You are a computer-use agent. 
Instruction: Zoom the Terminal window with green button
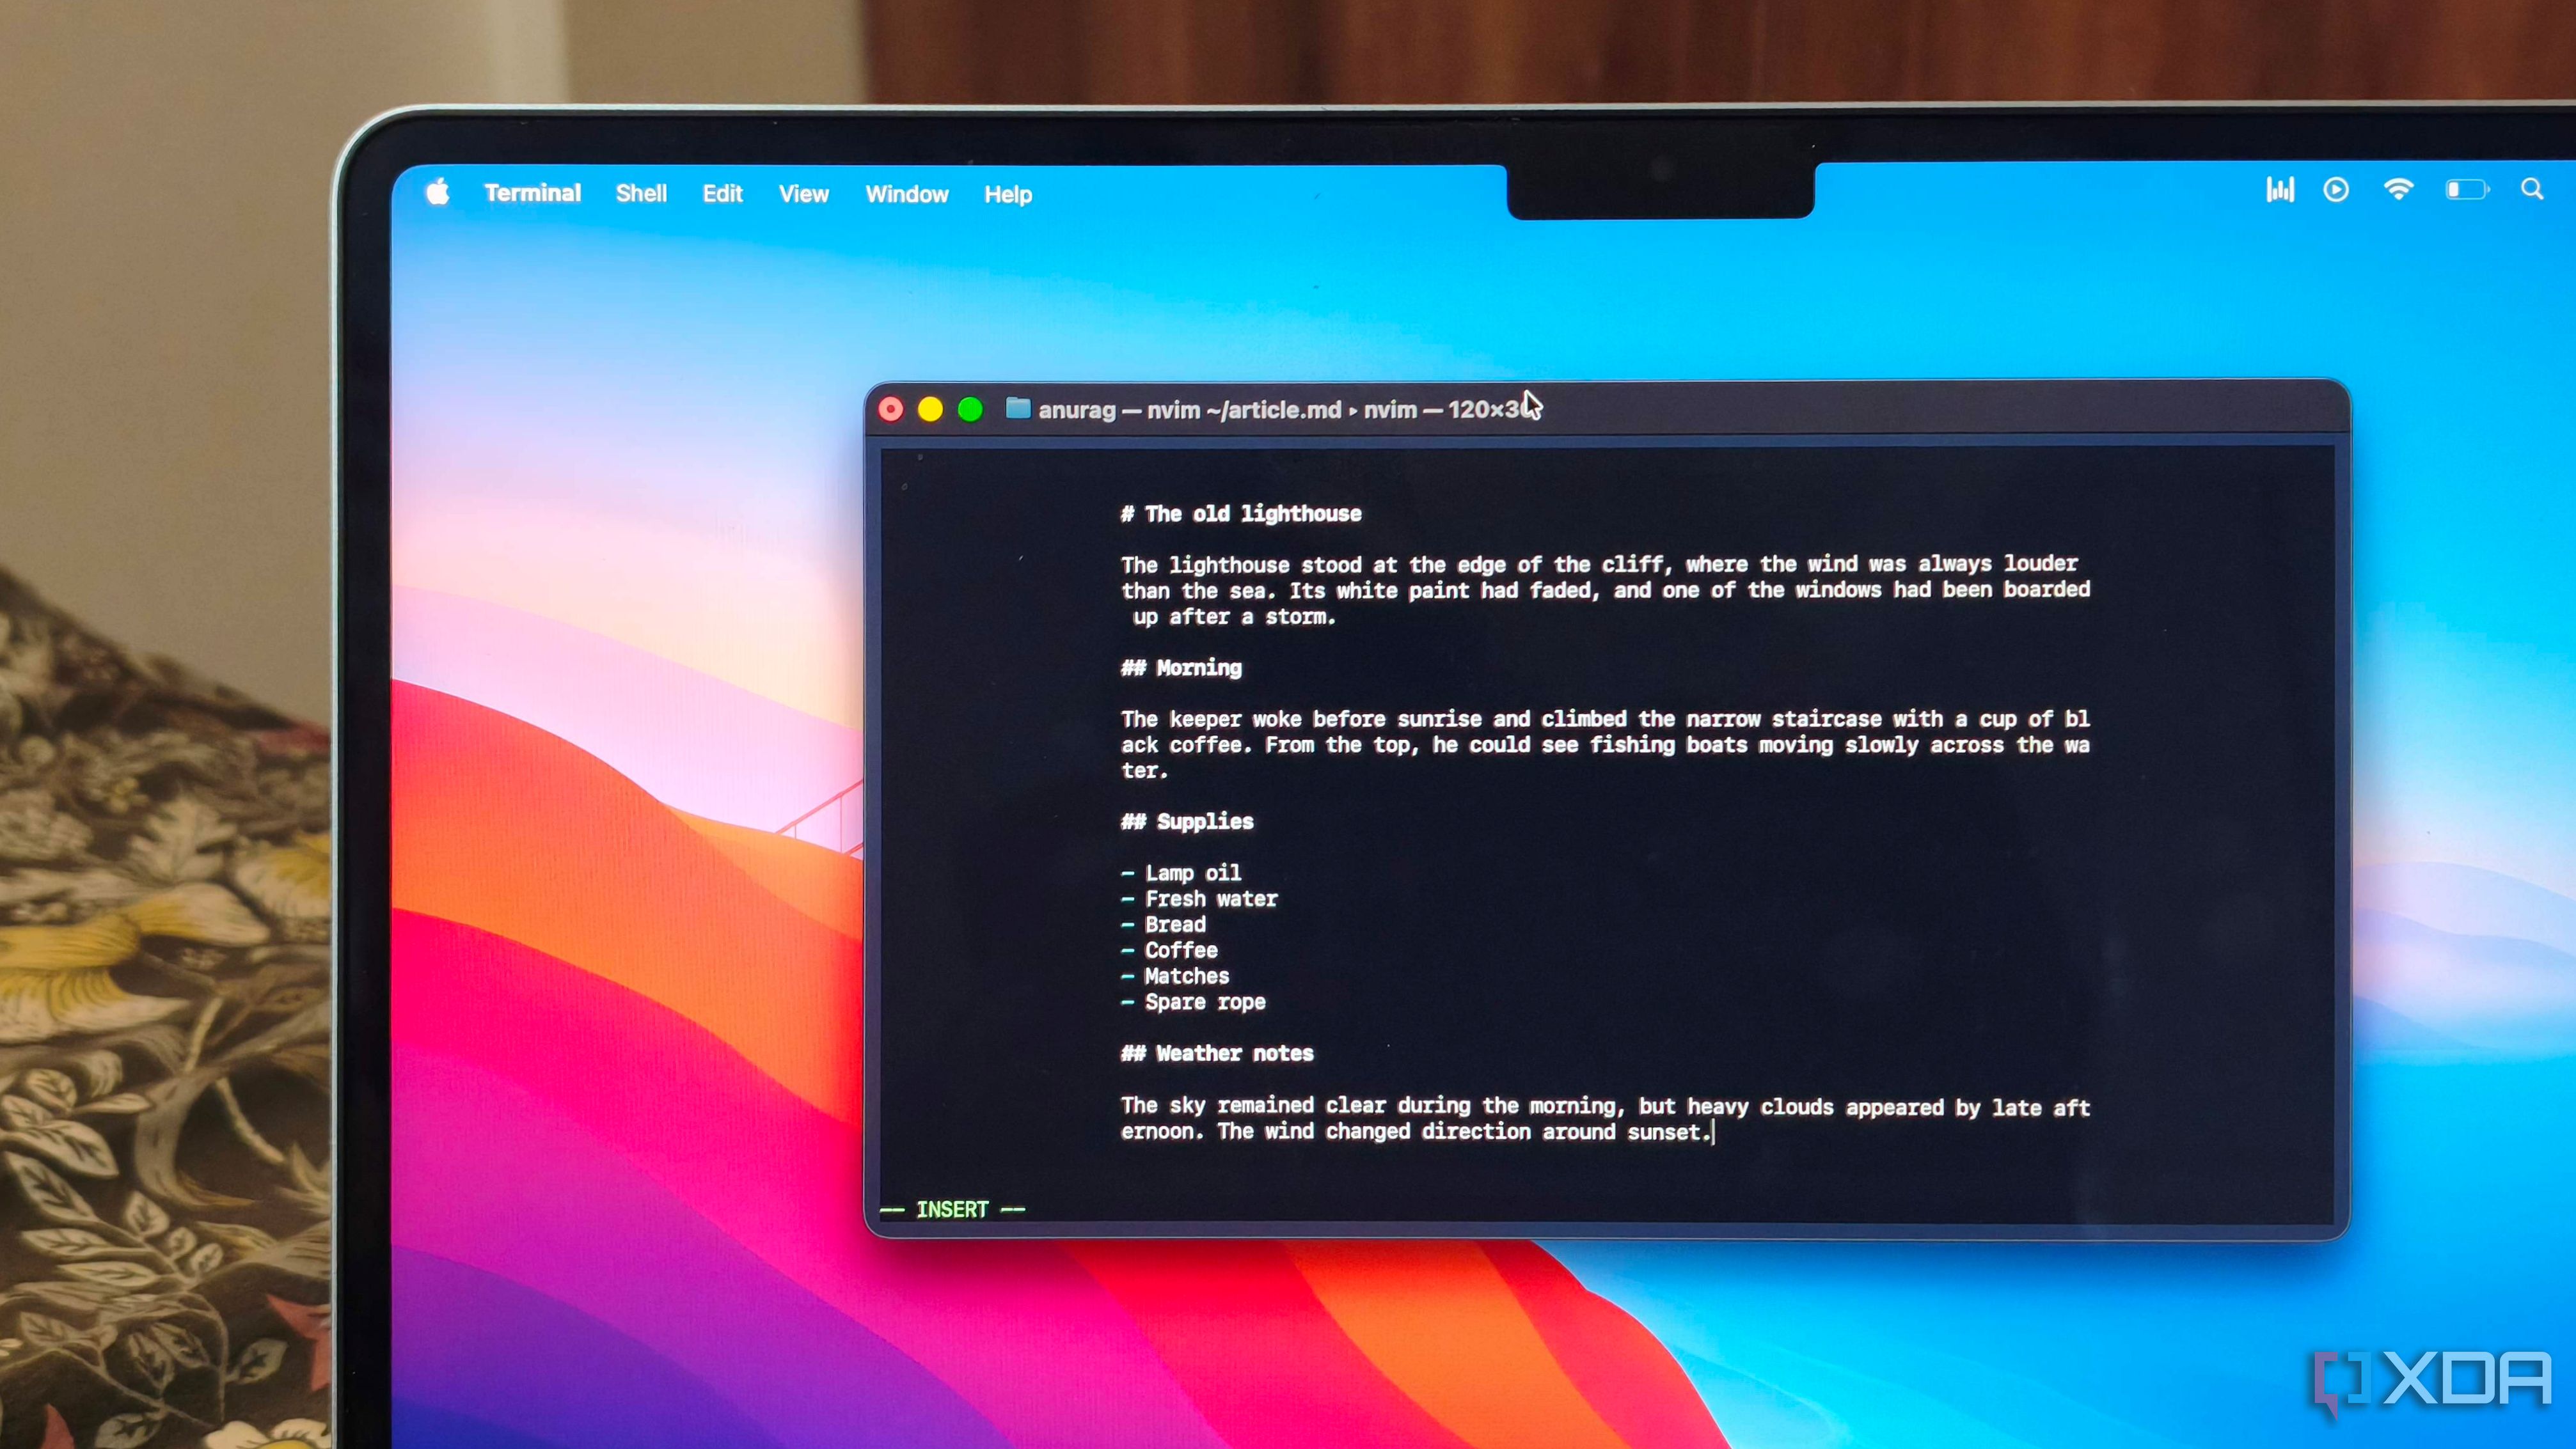coord(970,410)
